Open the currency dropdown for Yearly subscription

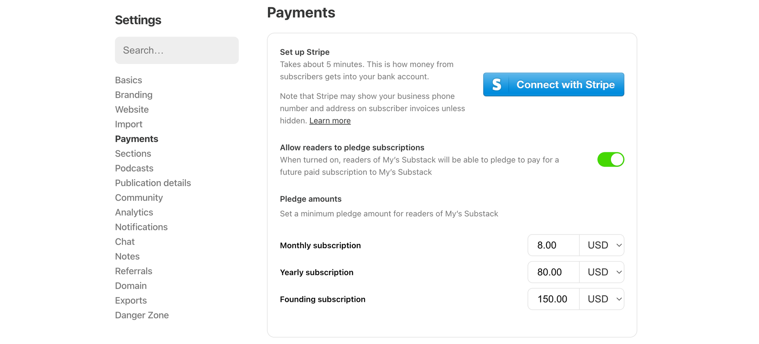(x=602, y=272)
